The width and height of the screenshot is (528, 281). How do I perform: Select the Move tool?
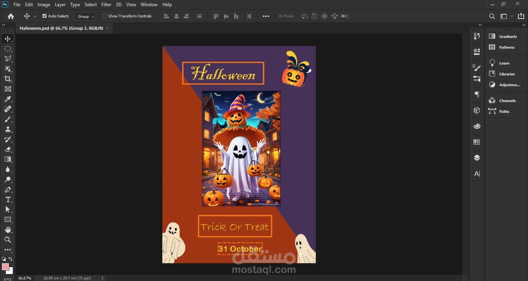pos(8,39)
